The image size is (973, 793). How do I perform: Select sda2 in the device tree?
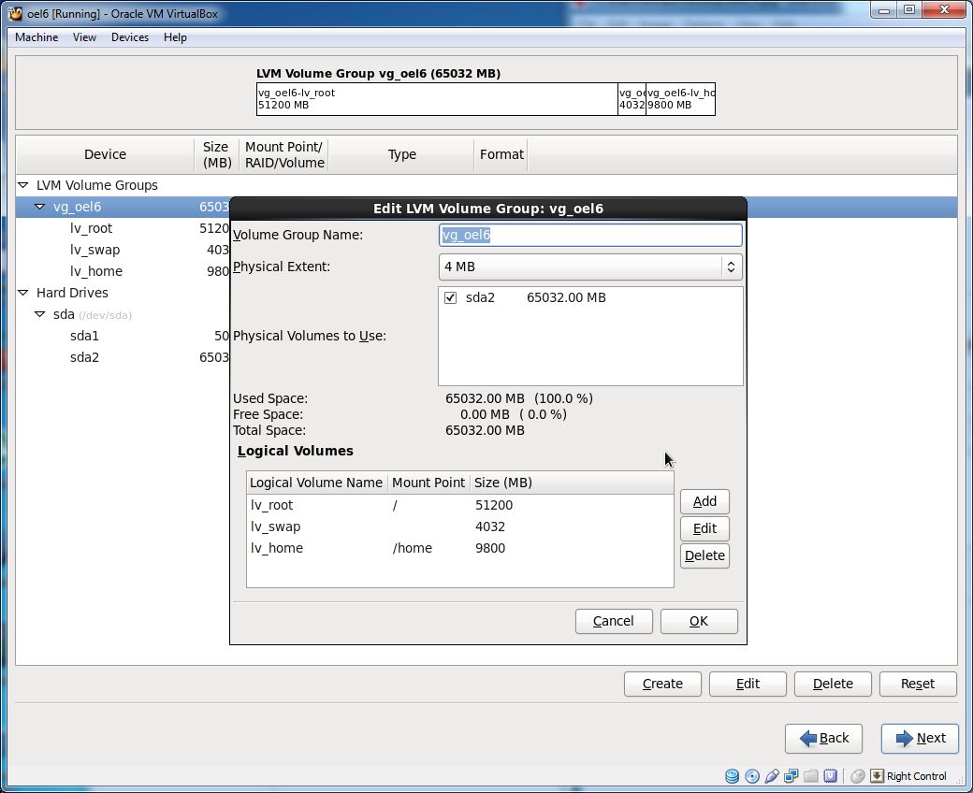84,357
